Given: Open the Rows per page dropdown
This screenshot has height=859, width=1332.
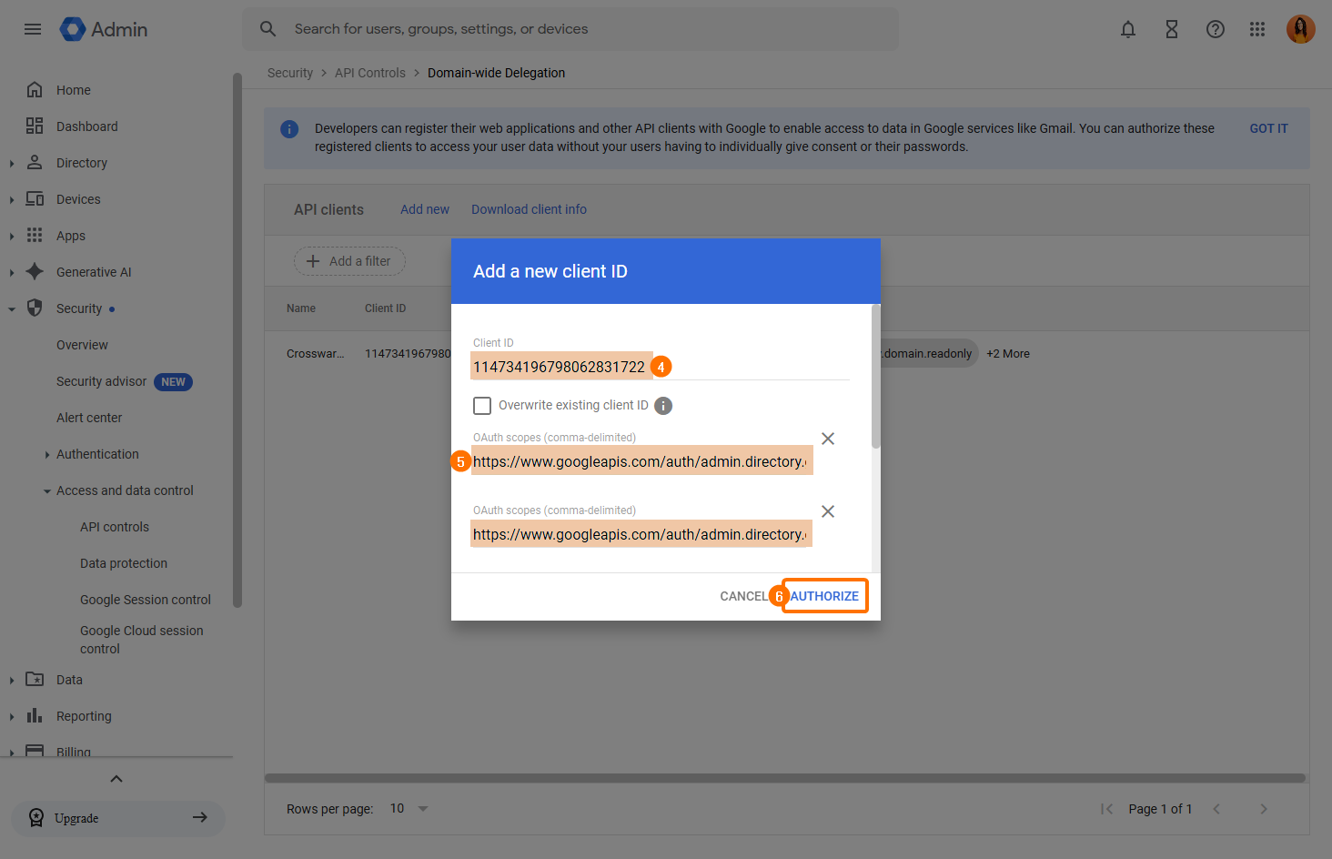Looking at the screenshot, I should pos(409,809).
